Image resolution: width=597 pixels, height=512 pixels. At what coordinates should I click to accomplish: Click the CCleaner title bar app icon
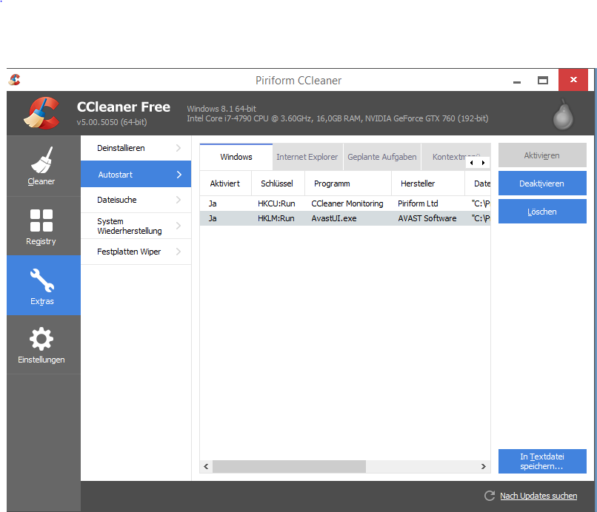(x=15, y=80)
